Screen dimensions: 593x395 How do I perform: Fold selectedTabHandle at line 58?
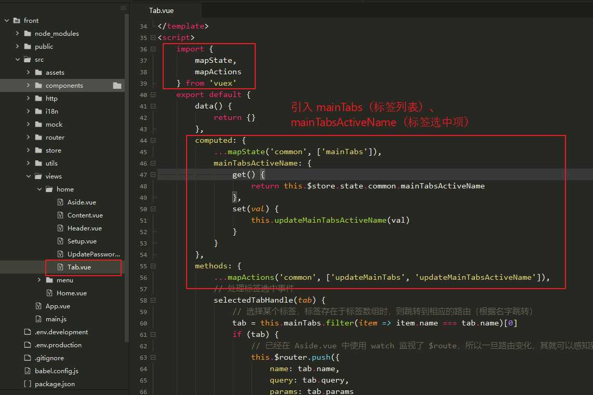click(153, 300)
